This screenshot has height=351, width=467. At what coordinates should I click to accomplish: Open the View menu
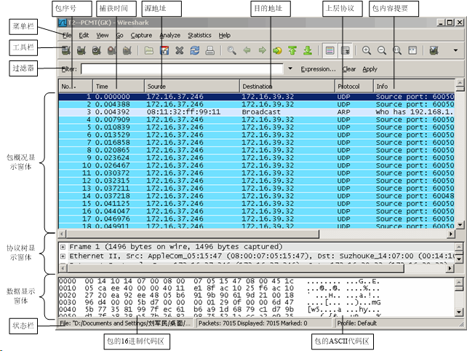[102, 35]
